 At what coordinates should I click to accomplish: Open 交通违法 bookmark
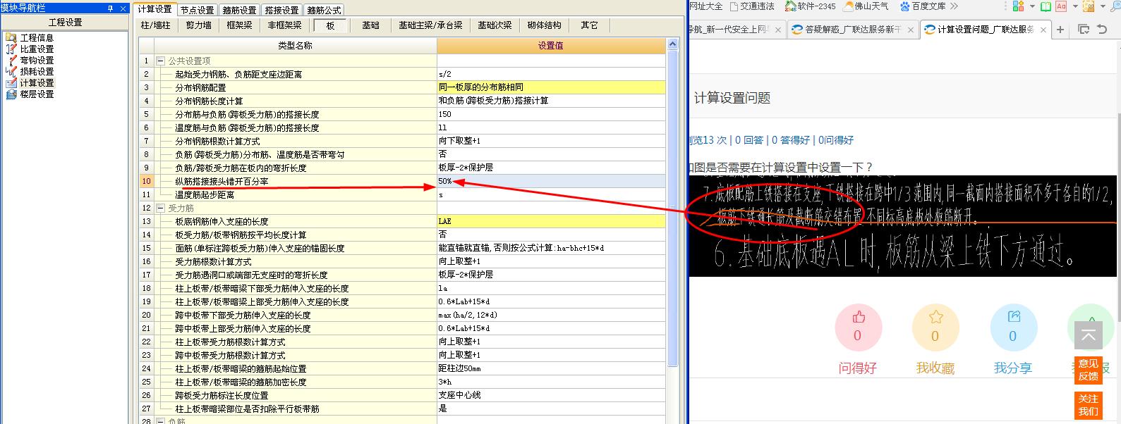point(752,6)
